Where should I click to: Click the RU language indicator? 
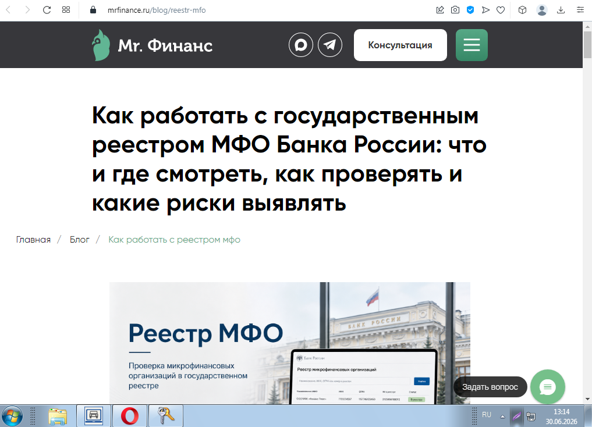pos(487,415)
